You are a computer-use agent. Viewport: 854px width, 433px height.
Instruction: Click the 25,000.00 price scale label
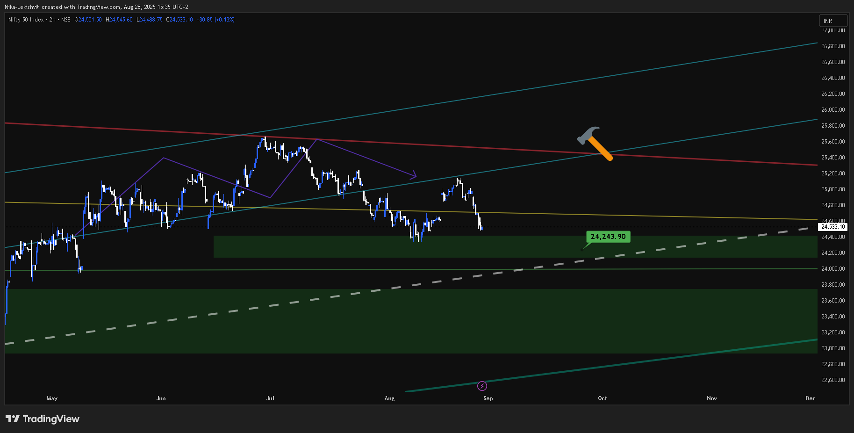pos(833,189)
